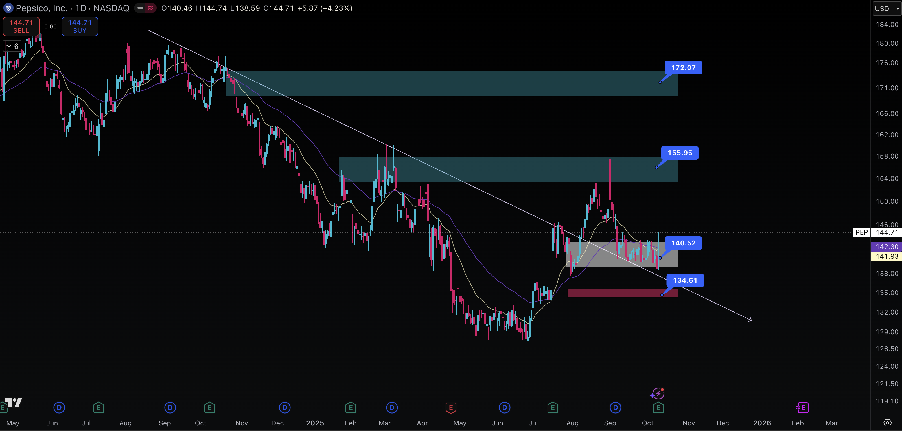Toggle the gray dash status pill
902x431 pixels.
(x=141, y=8)
